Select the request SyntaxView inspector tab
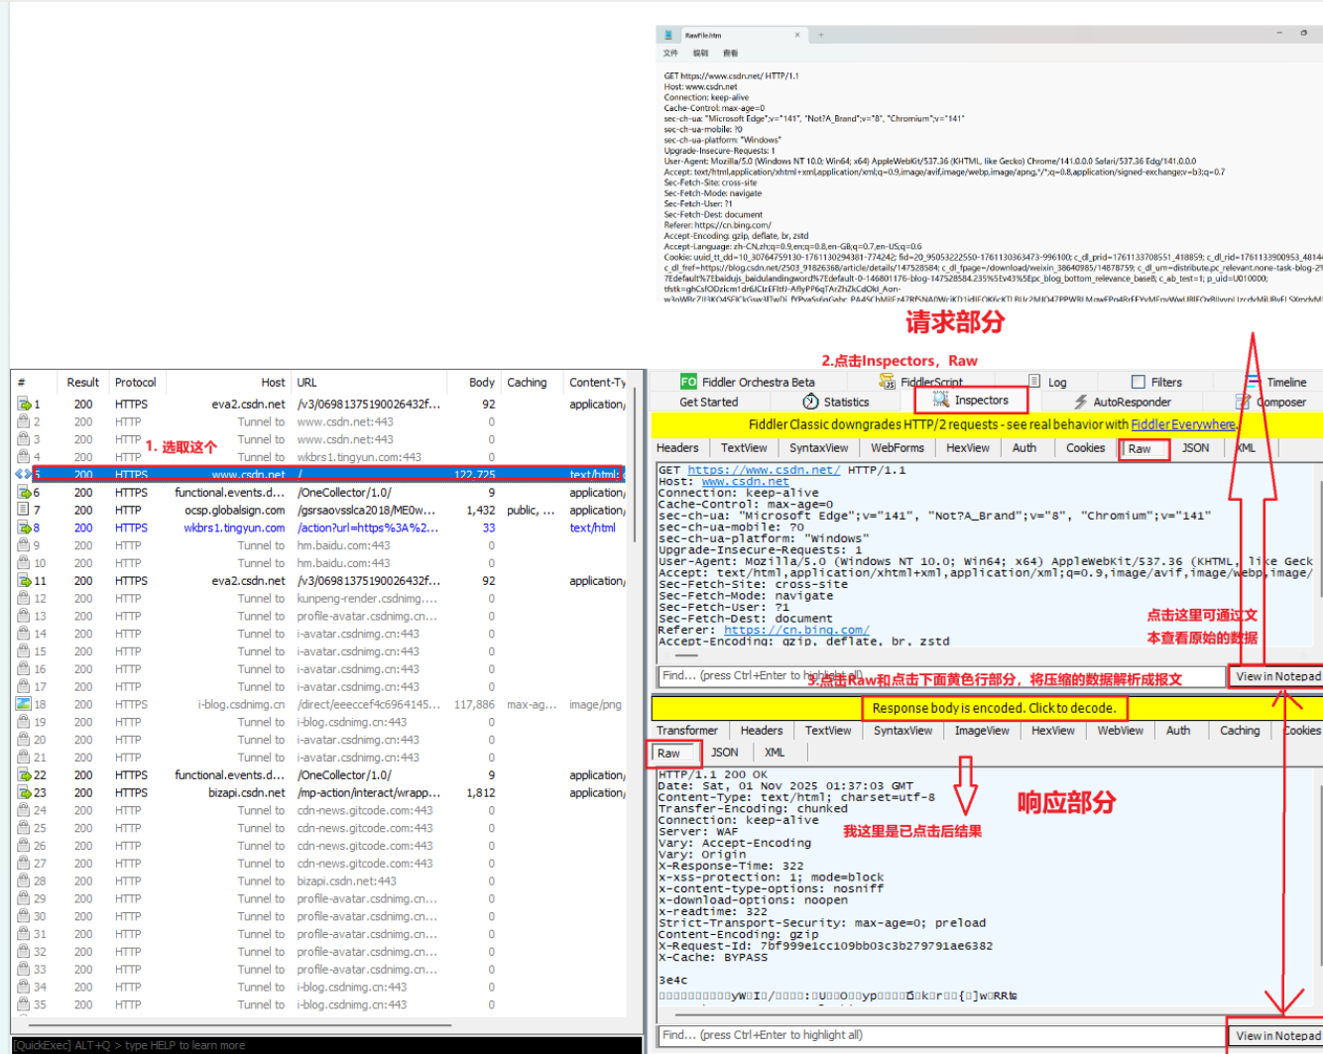Viewport: 1323px width, 1054px height. (x=819, y=448)
